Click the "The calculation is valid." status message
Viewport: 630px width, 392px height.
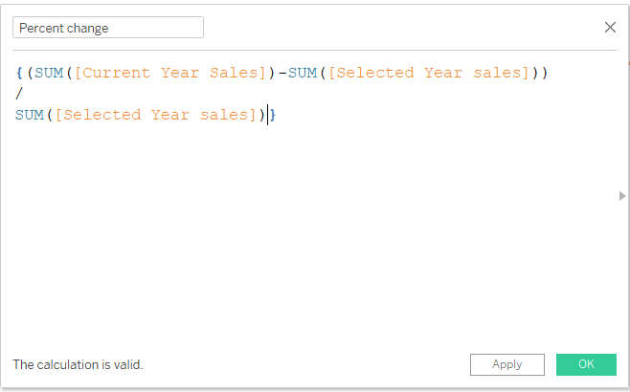tap(78, 364)
